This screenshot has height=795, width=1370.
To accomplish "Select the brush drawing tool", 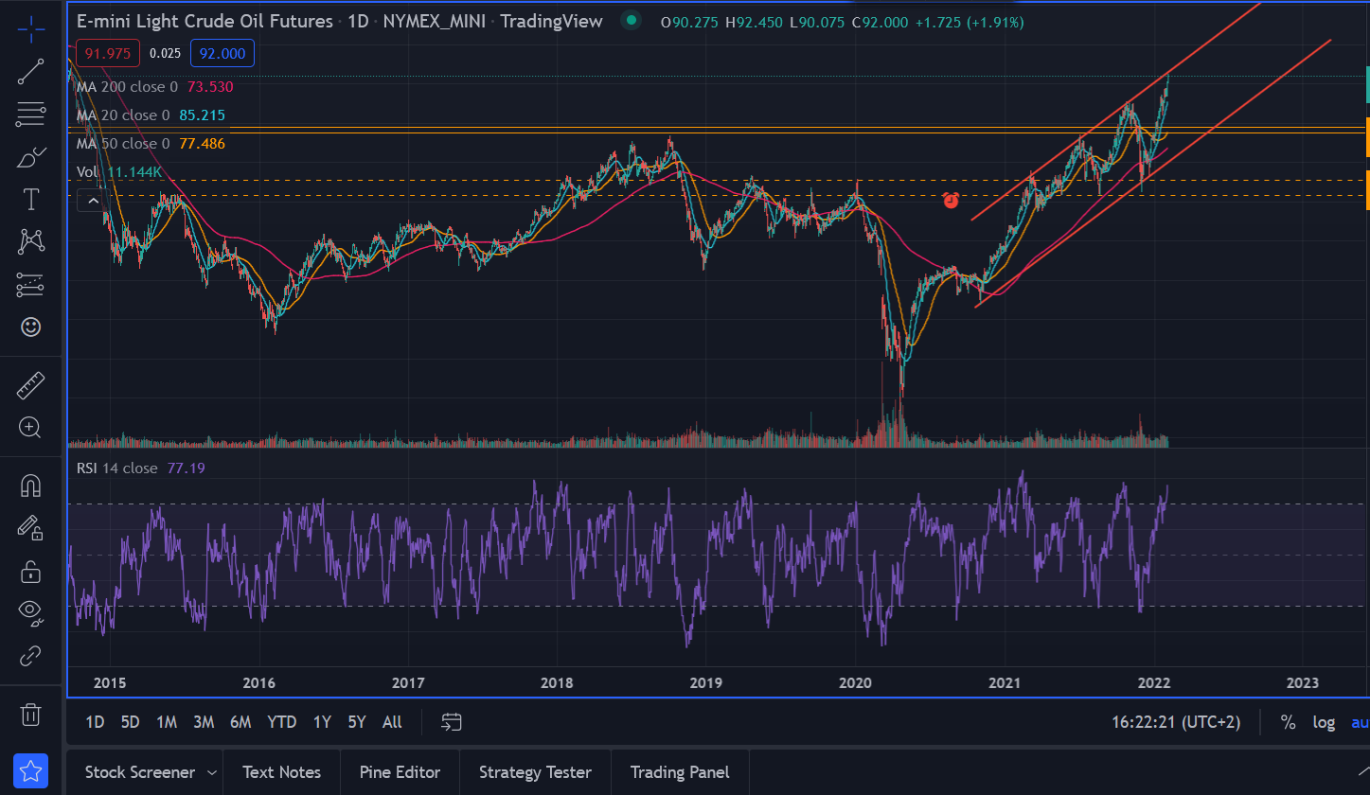I will pyautogui.click(x=30, y=157).
